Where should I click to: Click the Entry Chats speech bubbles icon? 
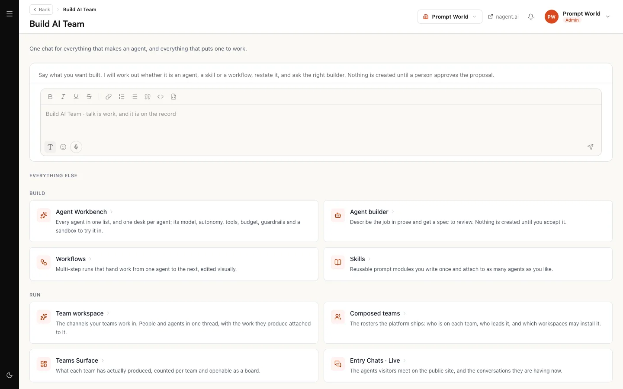(x=338, y=364)
